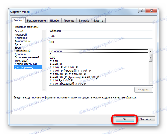167x134 pixels.
Task: Select the # ##0 format code
Action: (x=99, y=61)
